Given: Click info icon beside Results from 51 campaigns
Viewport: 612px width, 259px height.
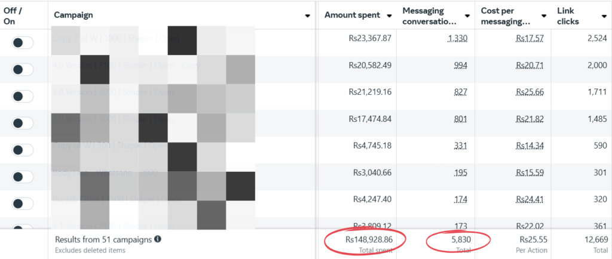Looking at the screenshot, I should 158,239.
